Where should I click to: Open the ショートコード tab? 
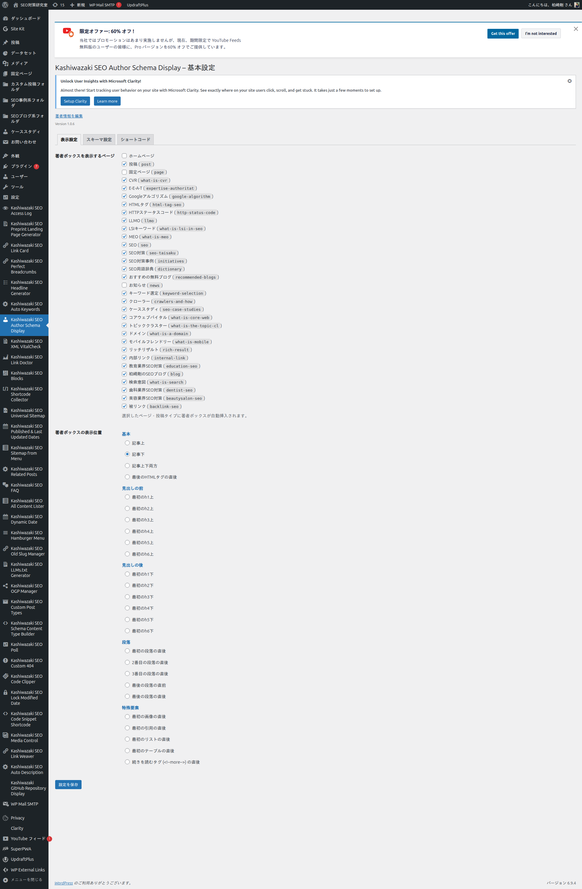click(135, 140)
